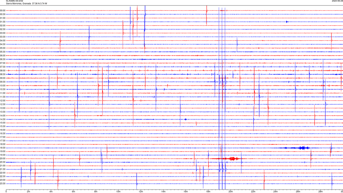Select the 08:00 time label
Image resolution: width=343 pixels, height=193 pixels.
coord(3,70)
